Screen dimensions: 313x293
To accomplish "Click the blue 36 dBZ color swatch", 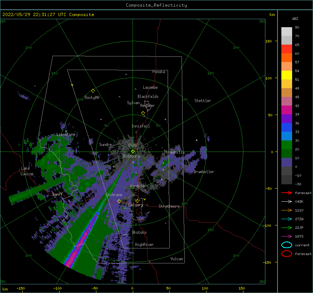I will pos(287,127).
